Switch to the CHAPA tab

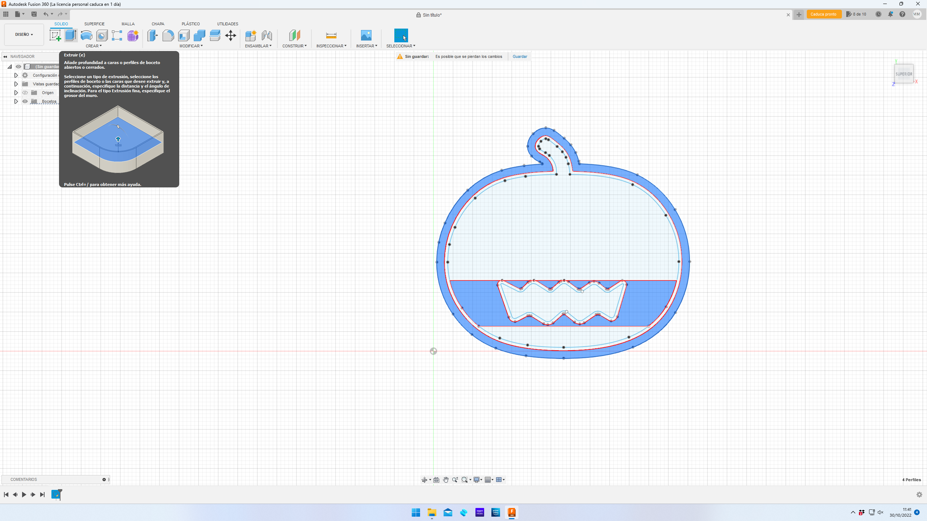coord(158,24)
